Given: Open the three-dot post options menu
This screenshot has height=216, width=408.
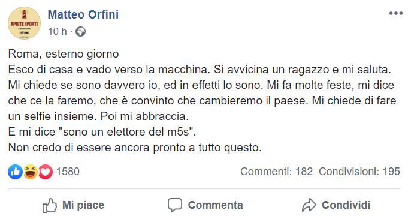Looking at the screenshot, I should 396,13.
